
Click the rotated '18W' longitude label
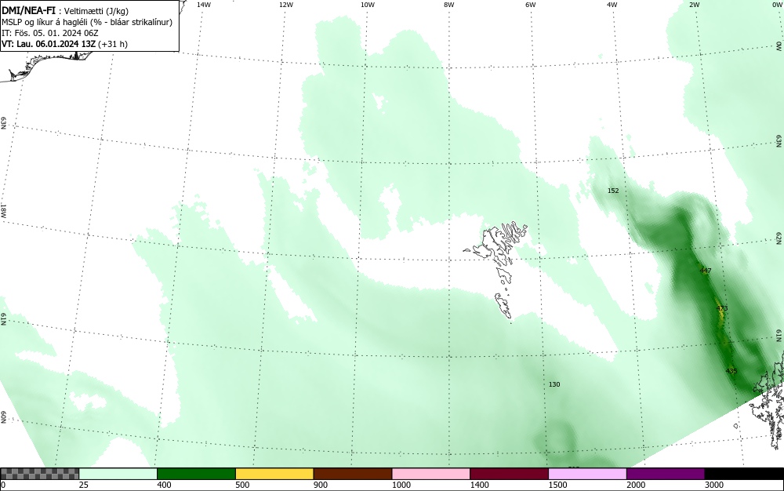point(3,210)
